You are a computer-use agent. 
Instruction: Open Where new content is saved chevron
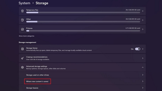click(x=143, y=81)
